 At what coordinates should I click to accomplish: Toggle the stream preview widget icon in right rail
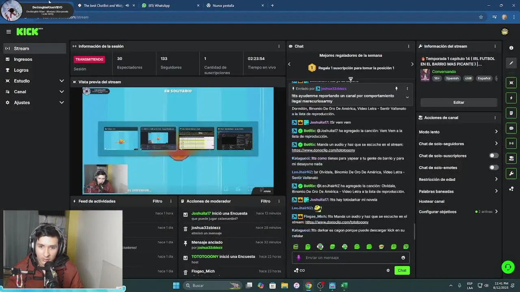(x=511, y=83)
